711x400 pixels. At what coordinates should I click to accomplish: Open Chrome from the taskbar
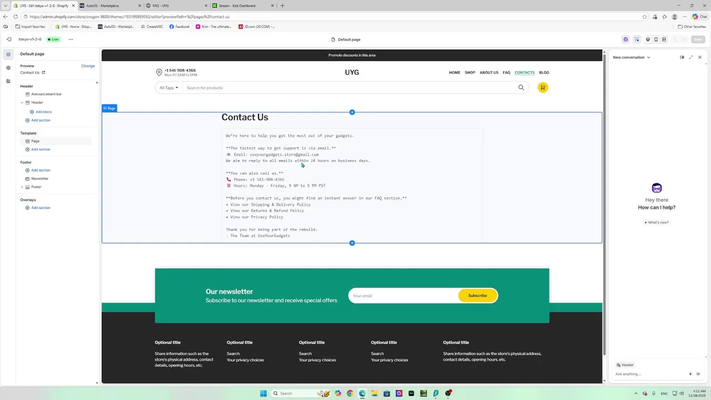click(x=350, y=393)
